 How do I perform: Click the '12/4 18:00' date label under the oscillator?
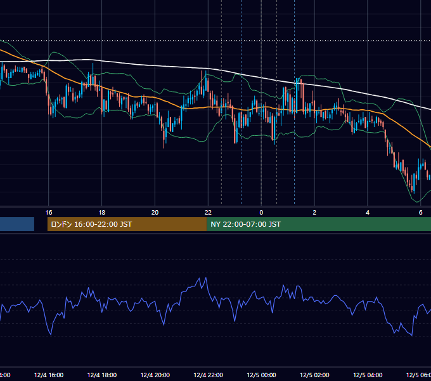click(x=102, y=375)
